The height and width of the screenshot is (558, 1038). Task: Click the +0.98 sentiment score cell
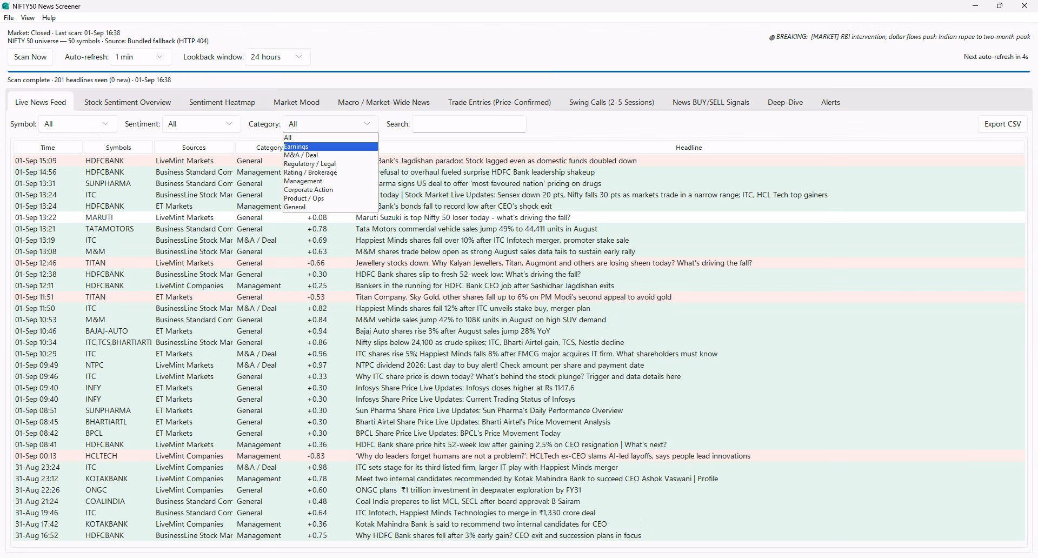click(317, 467)
